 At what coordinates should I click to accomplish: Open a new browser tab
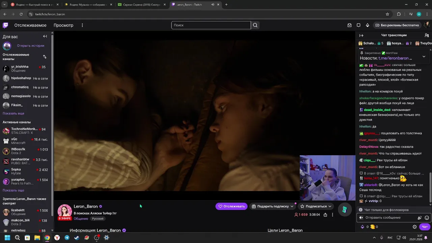pyautogui.click(x=226, y=5)
